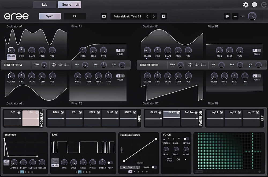Click the PRES modulation target circle

click(98, 112)
